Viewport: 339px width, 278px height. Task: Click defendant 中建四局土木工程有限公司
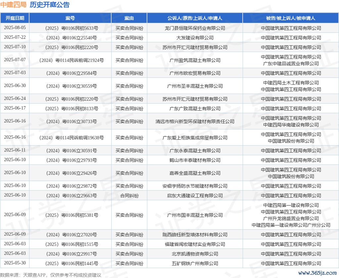pos(291,83)
